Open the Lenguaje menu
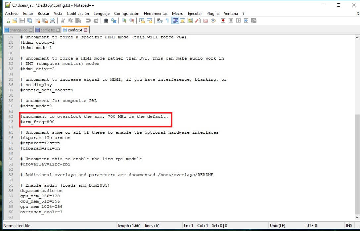 coord(102,14)
